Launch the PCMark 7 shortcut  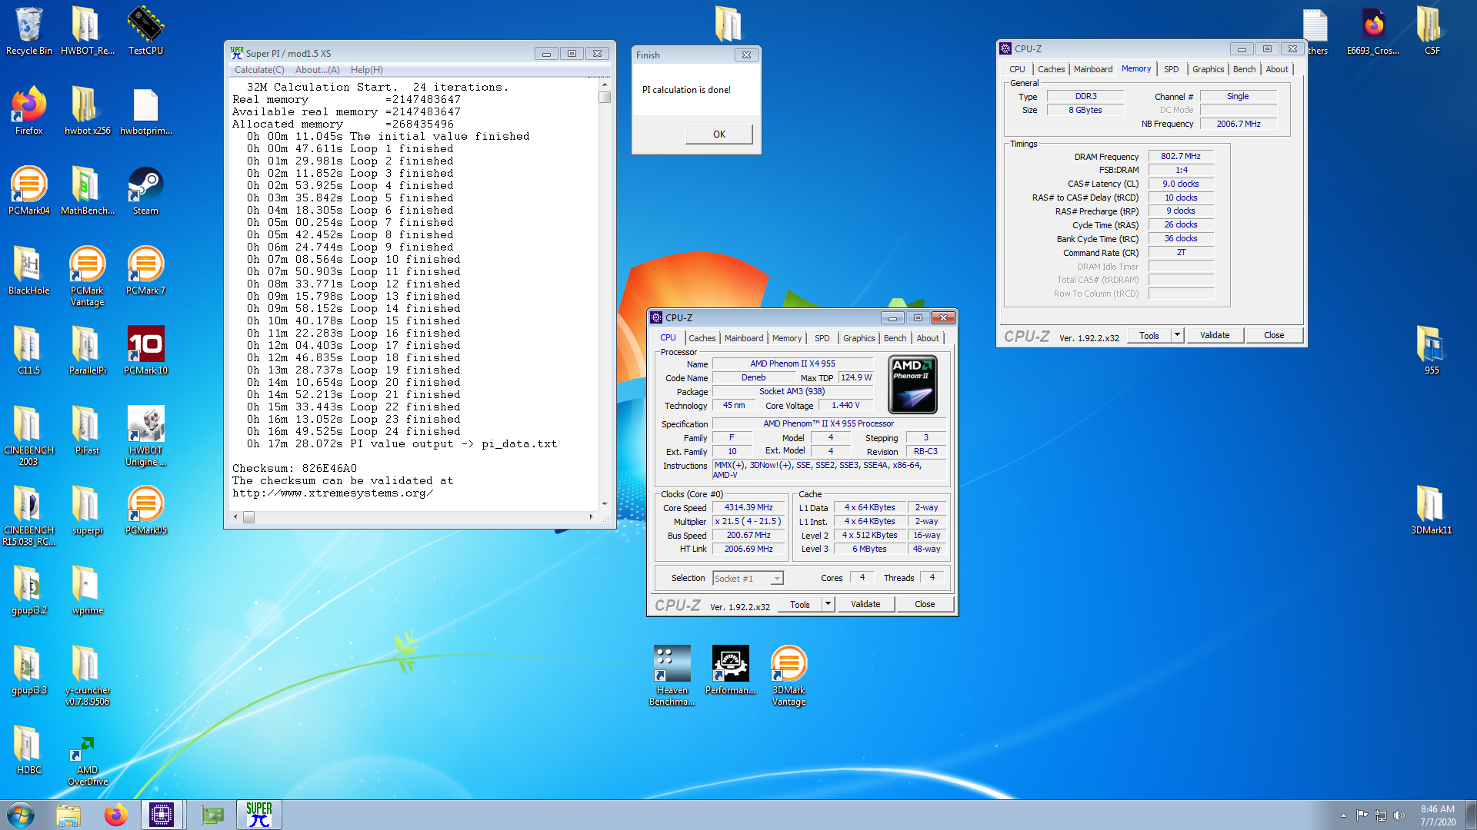pos(145,271)
